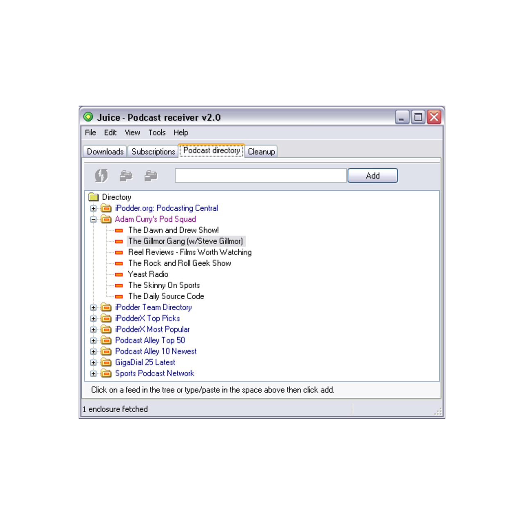524x524 pixels.
Task: Click the feed icon beside The Dawn and Drew Show!
Action: 120,230
